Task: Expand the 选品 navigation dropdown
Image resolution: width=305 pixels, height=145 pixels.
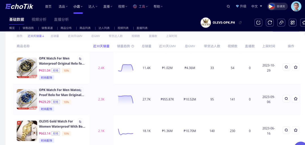Action: 63,6
